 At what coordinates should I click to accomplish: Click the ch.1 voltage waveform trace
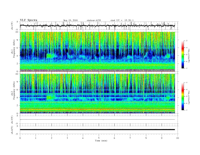[97, 26]
